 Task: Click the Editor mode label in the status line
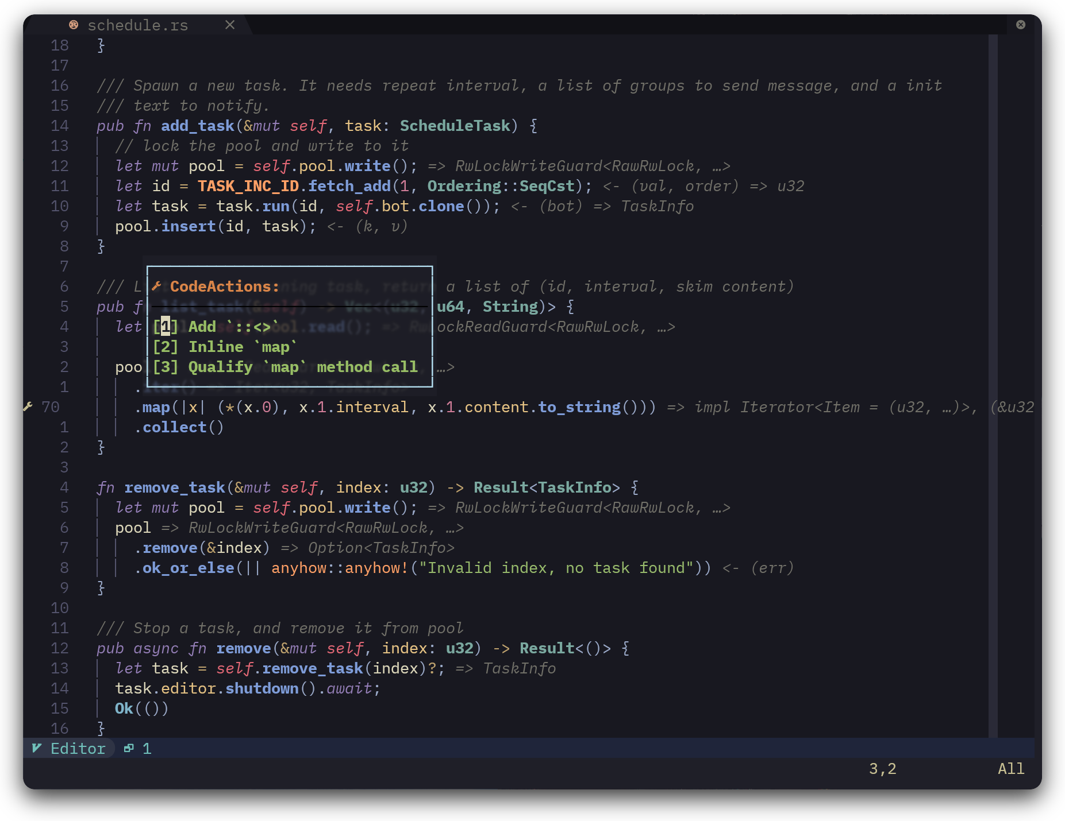78,749
